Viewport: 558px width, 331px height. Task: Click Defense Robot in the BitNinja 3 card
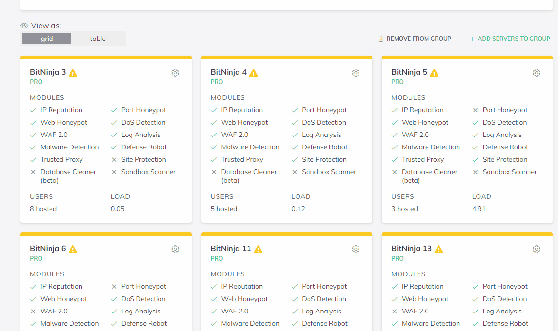[144, 147]
